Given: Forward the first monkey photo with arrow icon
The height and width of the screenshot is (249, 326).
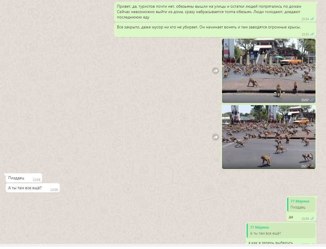Looking at the screenshot, I should [x=216, y=71].
